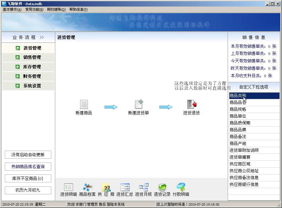Viewport: 282px width, 208px height.
Task: Click the 进货月报 icon
Action: point(143,187)
